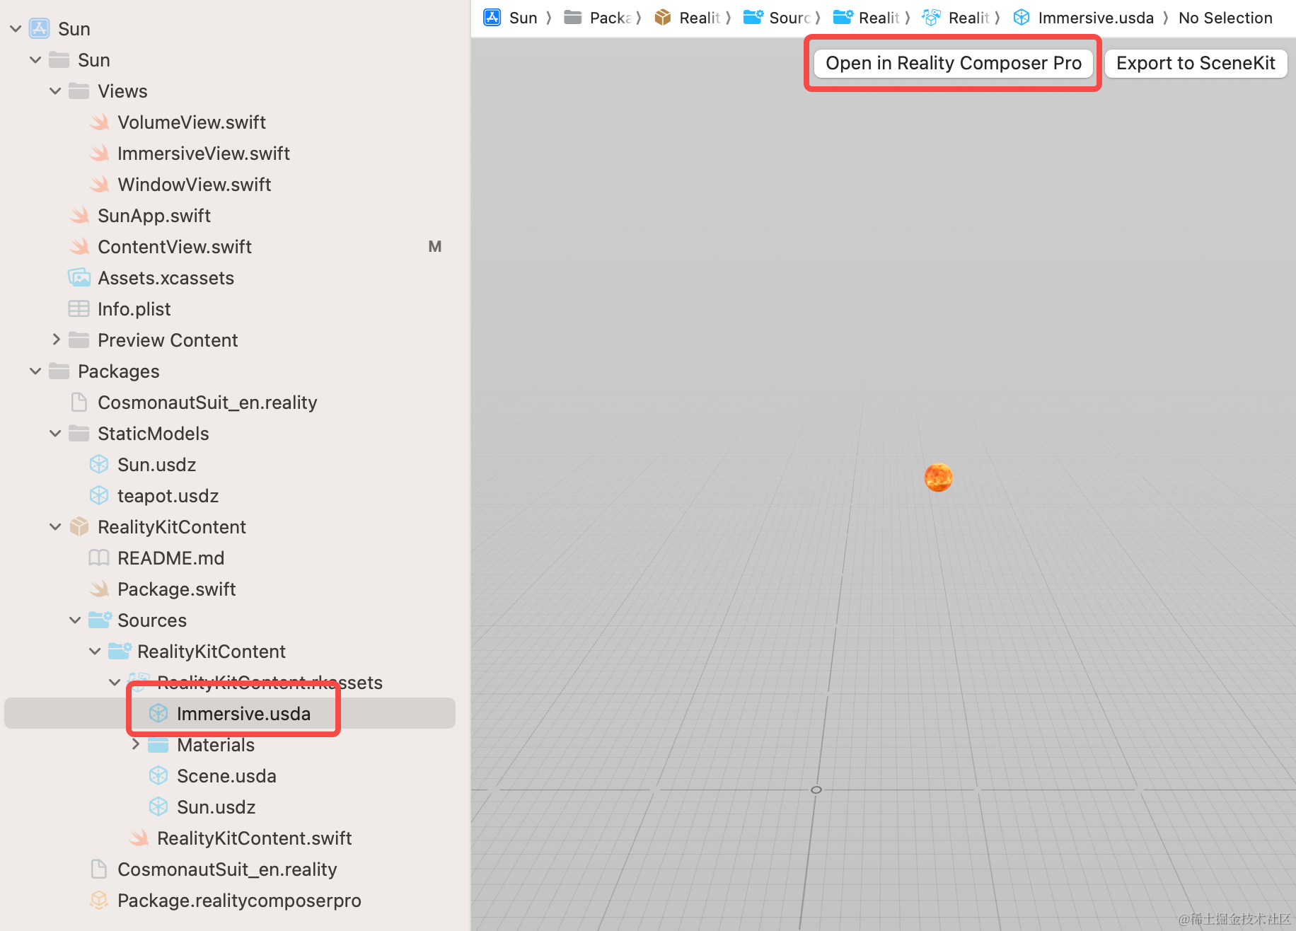Collapse the RealityKitContent package

pos(55,527)
